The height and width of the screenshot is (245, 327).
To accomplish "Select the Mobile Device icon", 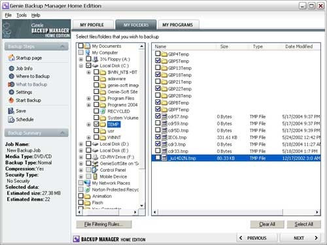I will (95, 176).
